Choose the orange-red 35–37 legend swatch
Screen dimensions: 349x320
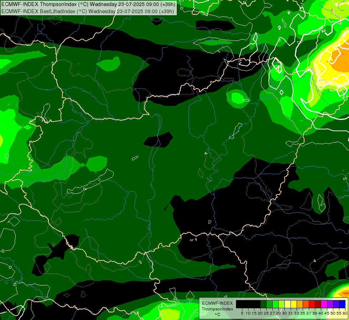pos(306,304)
